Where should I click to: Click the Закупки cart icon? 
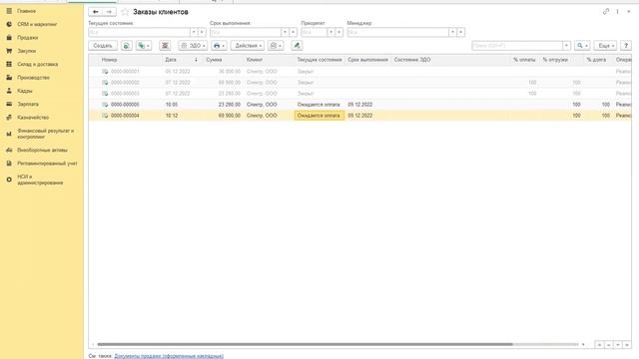click(x=9, y=51)
